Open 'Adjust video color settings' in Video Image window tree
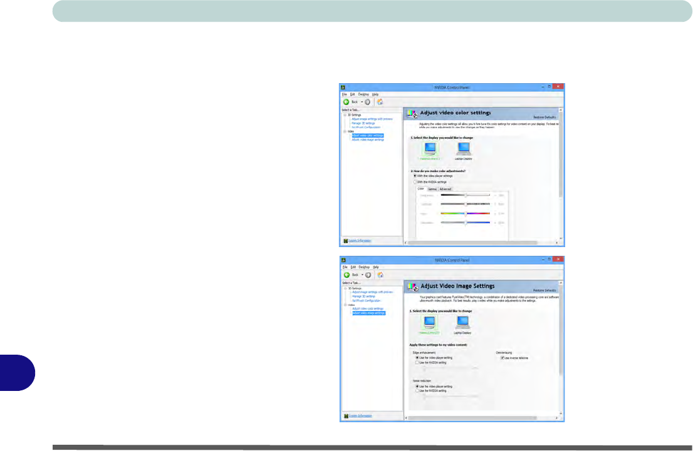Viewport: 693px width, 451px height. [368, 308]
